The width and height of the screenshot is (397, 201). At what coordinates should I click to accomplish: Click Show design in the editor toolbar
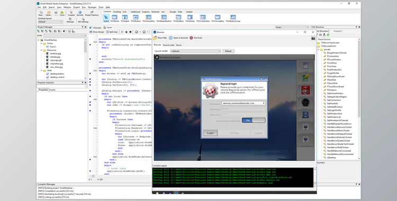tap(97, 32)
